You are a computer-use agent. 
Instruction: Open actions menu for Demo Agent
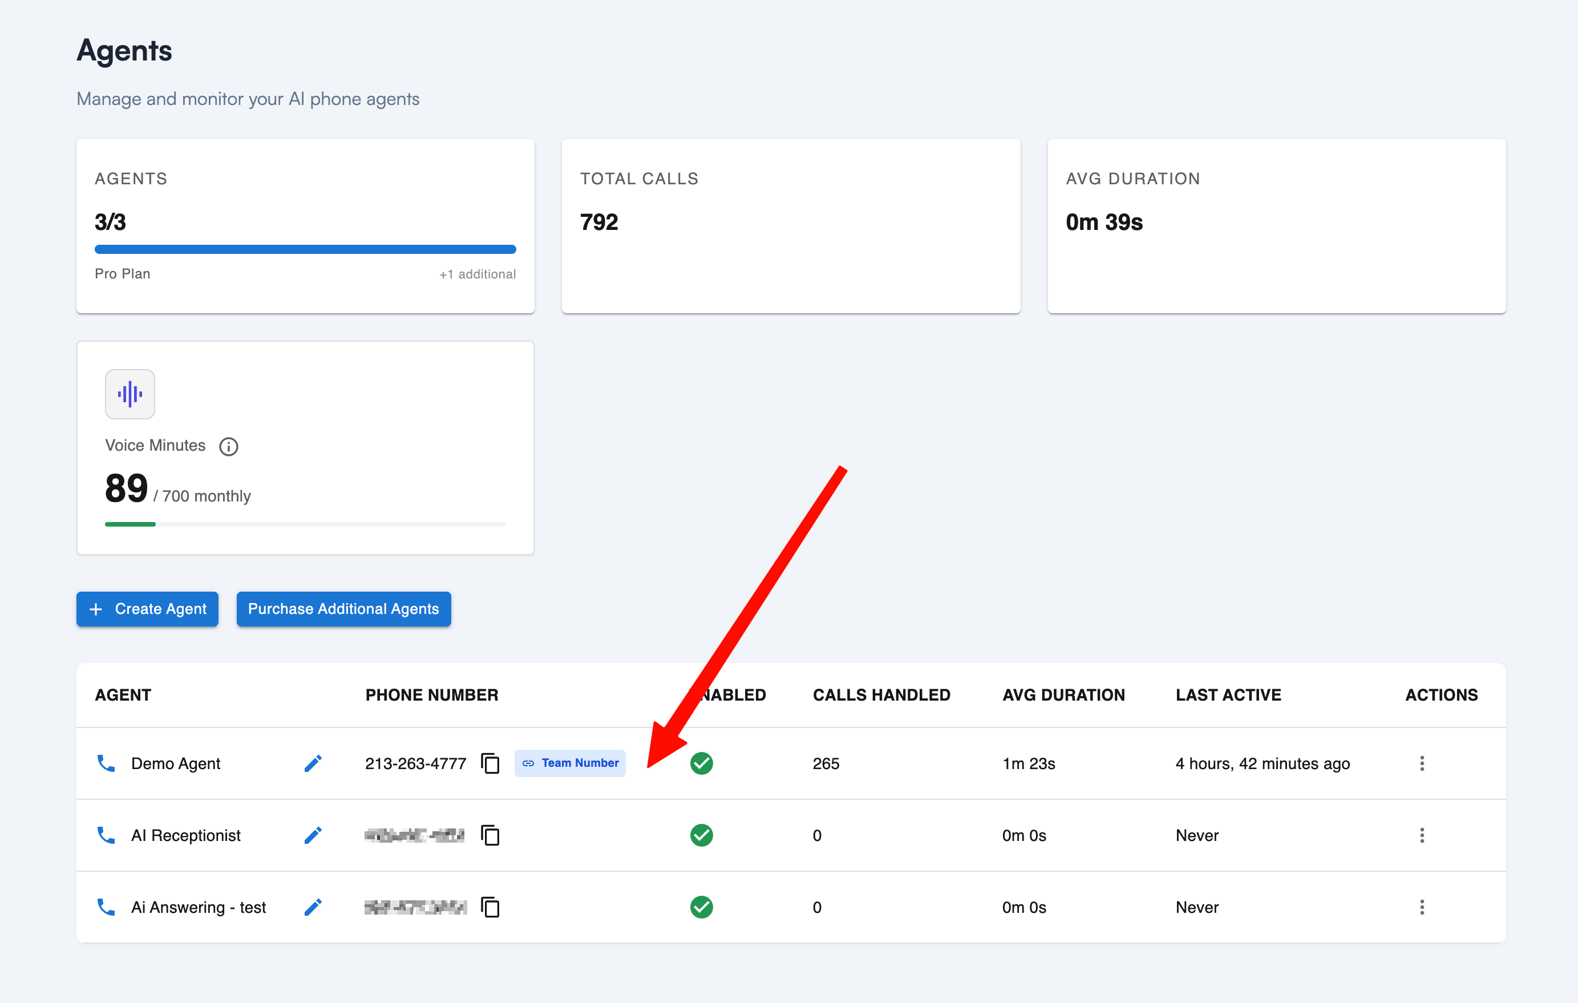pos(1422,763)
